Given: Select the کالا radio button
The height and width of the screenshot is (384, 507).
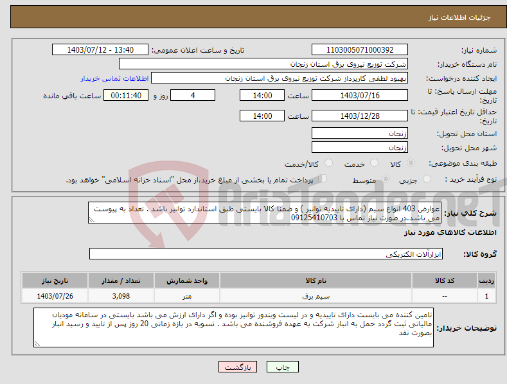Looking at the screenshot, I should pos(411,163).
